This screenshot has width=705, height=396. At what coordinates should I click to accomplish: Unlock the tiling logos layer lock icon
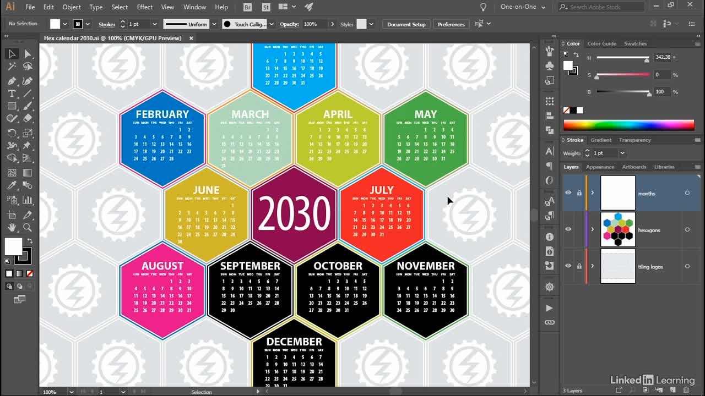pos(579,266)
